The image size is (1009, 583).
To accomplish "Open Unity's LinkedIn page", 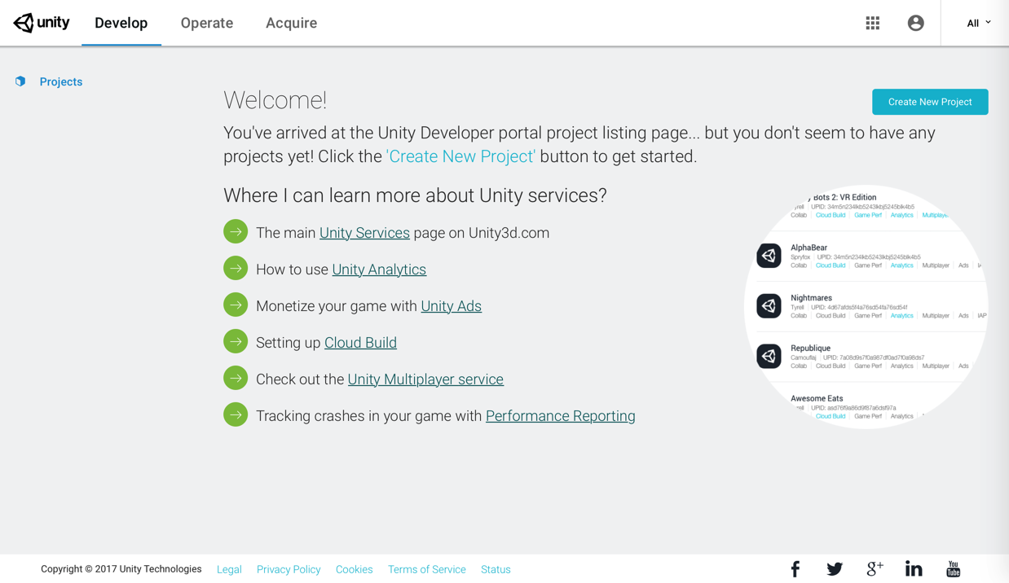I will [914, 569].
